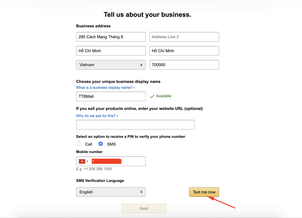302x218 pixels.
Task: Open 'What is a business display name?' link
Action: point(105,88)
